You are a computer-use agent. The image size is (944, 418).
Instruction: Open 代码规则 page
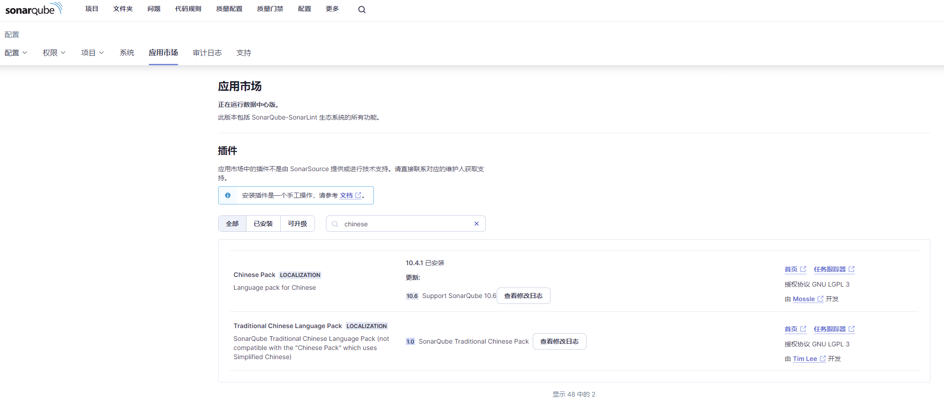tap(188, 9)
